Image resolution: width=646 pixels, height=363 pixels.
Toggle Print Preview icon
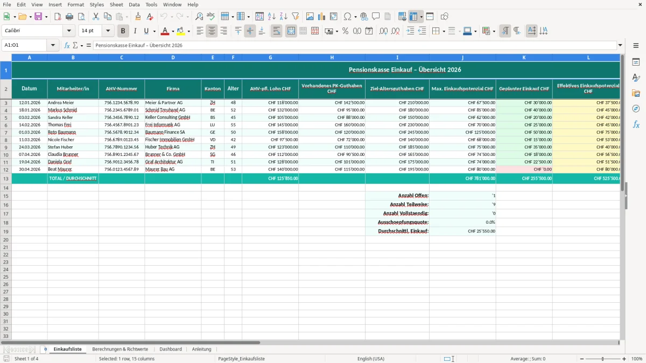point(81,17)
